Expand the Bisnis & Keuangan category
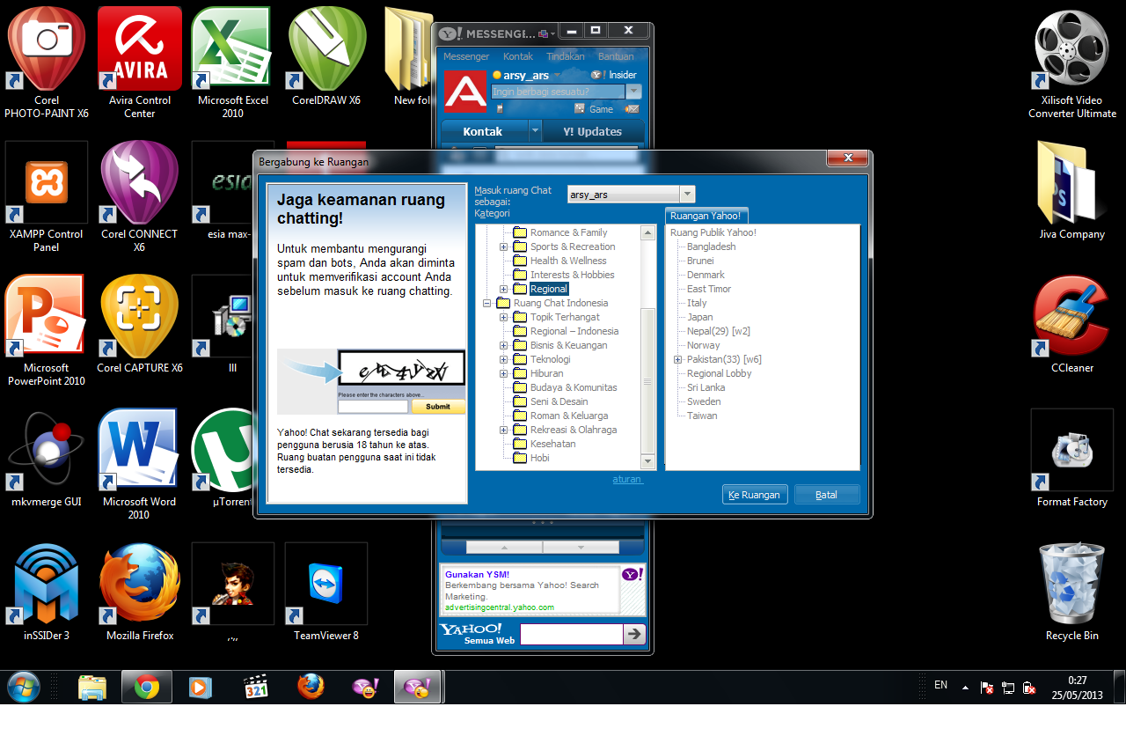The height and width of the screenshot is (736, 1126). [504, 345]
